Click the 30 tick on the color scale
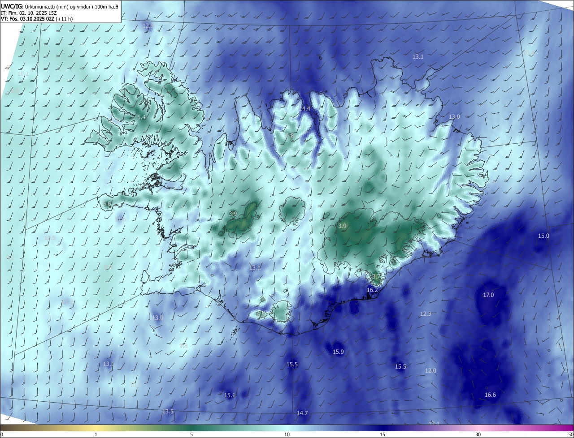The image size is (574, 438). pos(478,434)
